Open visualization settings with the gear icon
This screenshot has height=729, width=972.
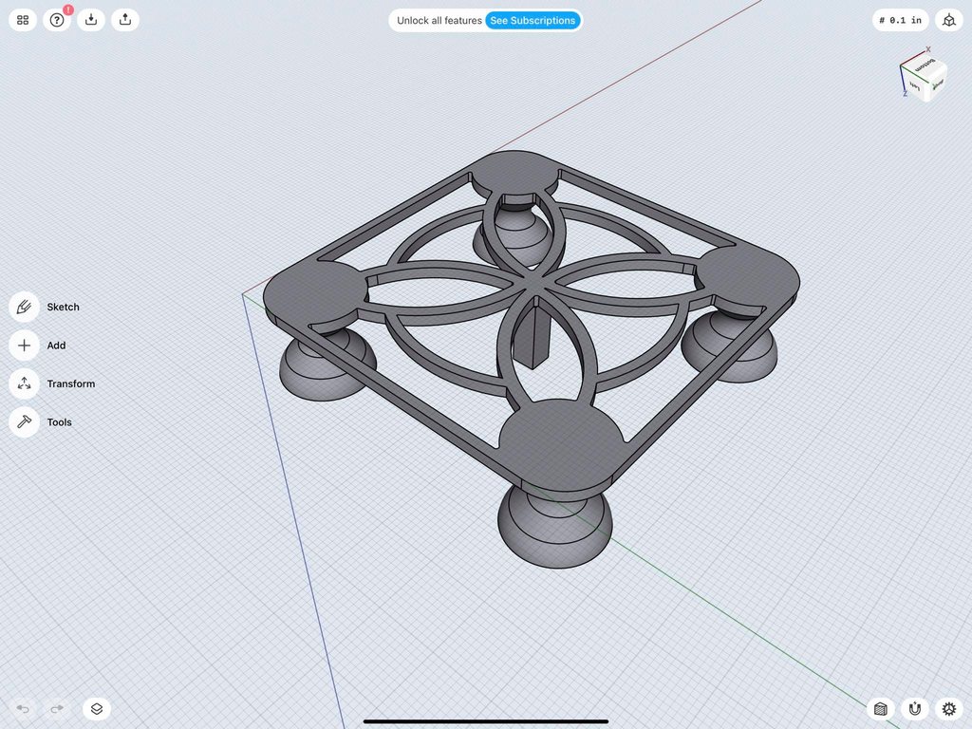tap(948, 709)
